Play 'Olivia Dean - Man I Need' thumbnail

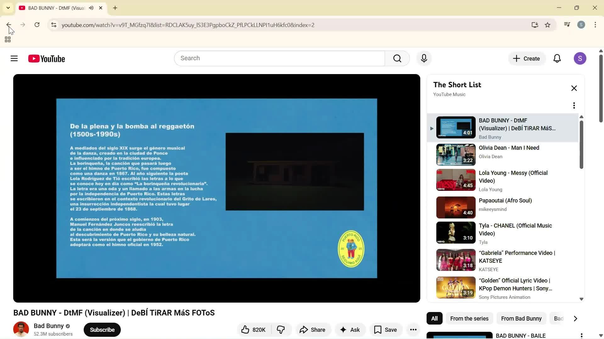tap(455, 154)
